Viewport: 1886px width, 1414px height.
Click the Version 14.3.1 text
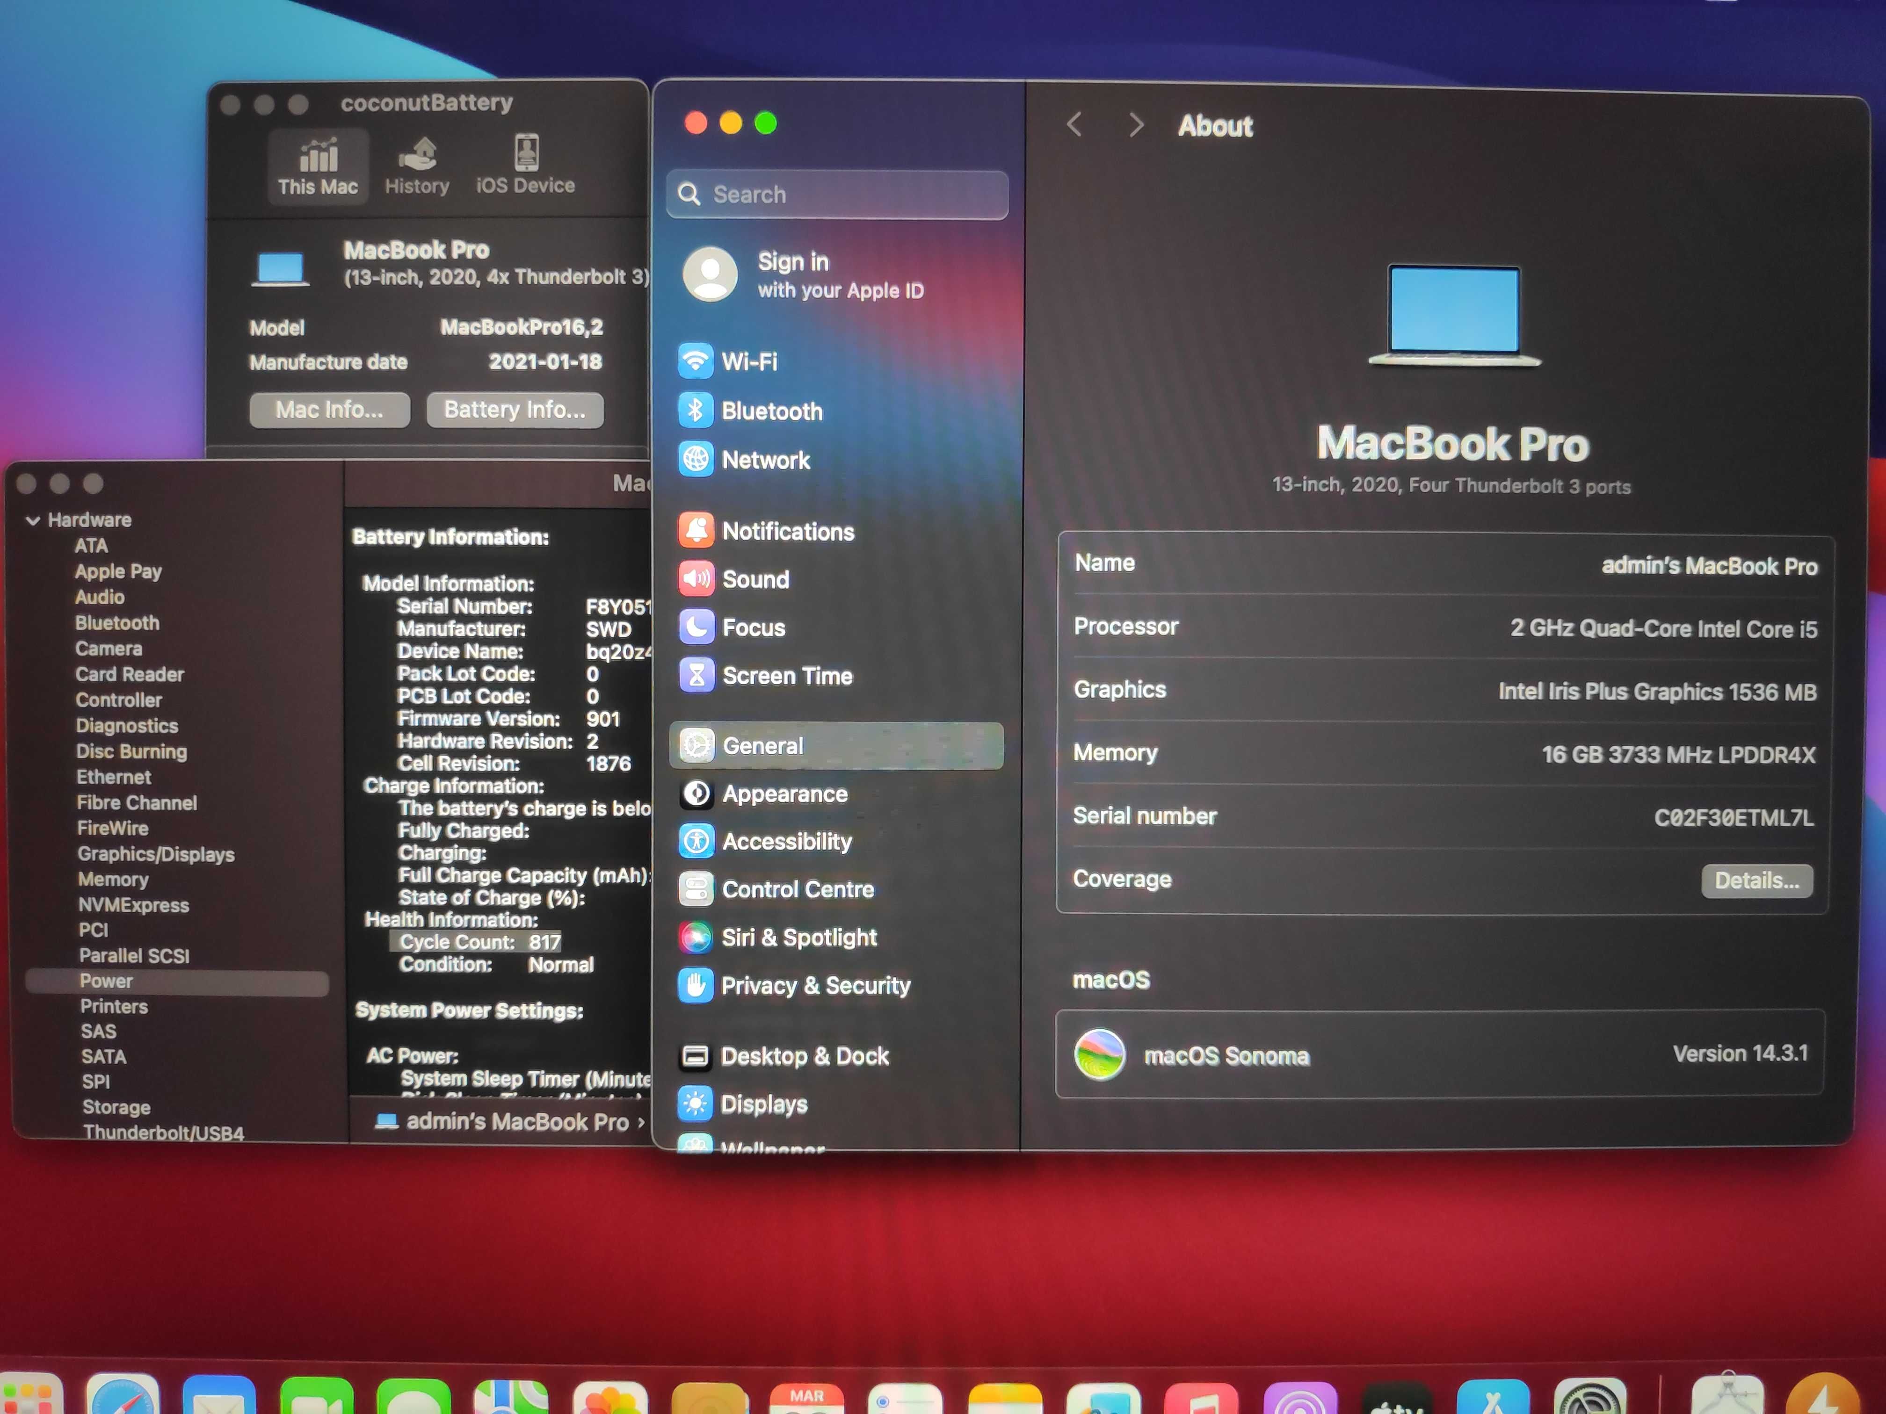1739,1053
